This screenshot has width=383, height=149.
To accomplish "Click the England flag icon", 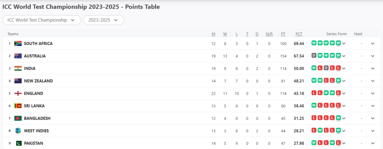I will 18,93.
